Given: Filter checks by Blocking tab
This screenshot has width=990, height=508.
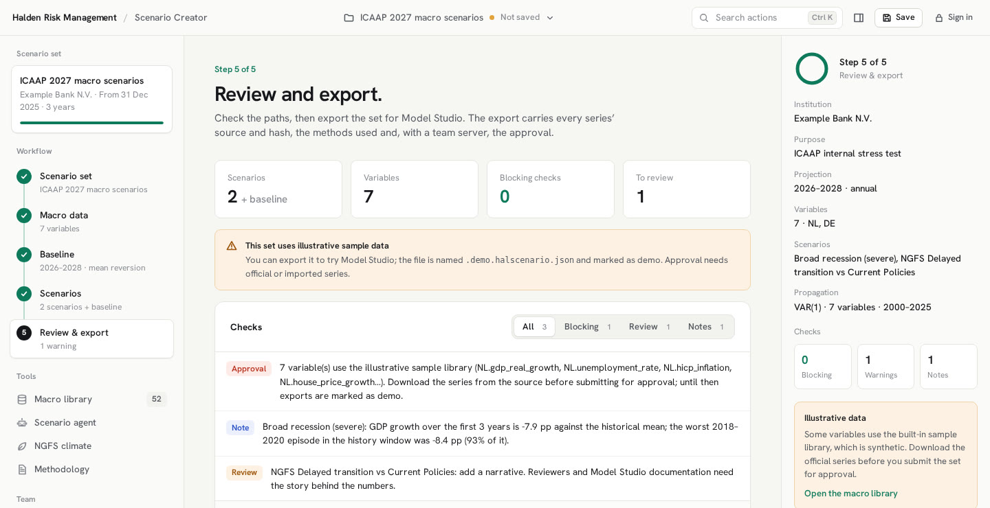Looking at the screenshot, I should pyautogui.click(x=588, y=327).
